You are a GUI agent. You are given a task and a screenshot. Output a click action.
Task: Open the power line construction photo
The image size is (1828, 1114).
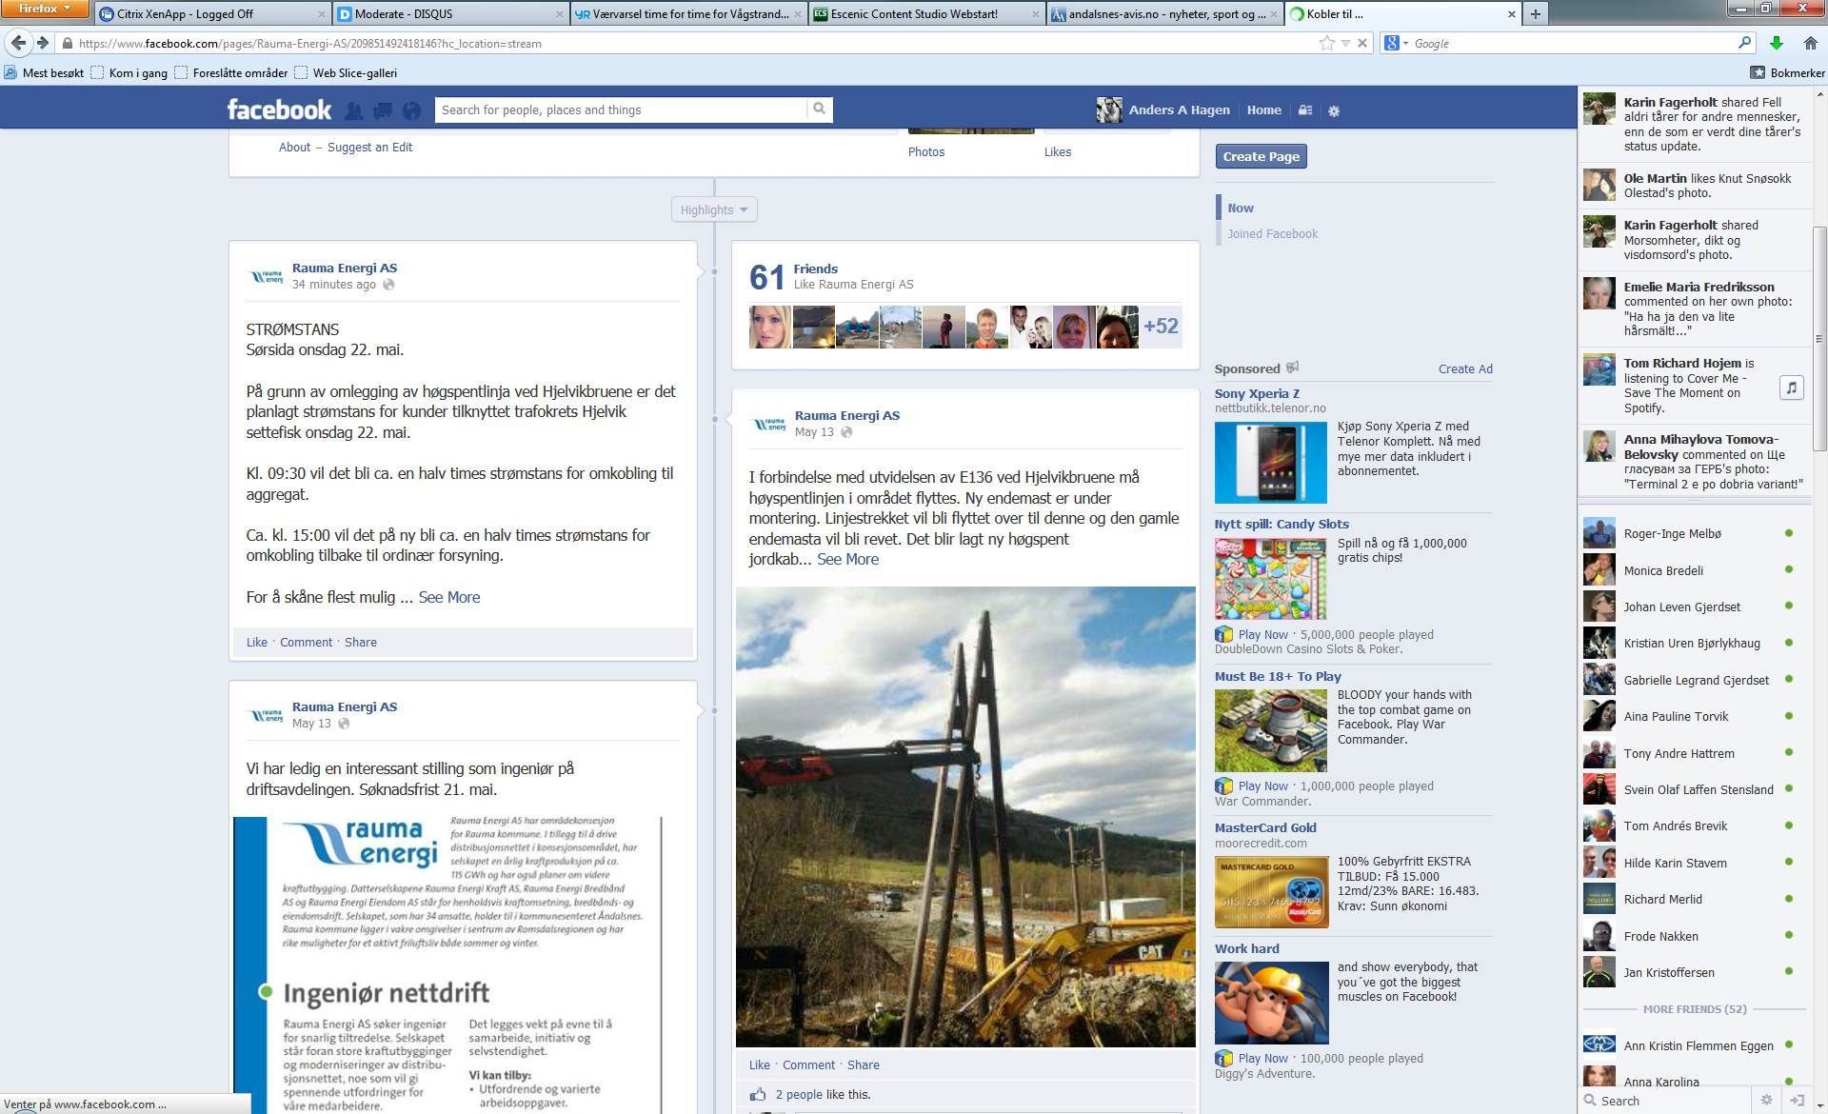click(965, 817)
